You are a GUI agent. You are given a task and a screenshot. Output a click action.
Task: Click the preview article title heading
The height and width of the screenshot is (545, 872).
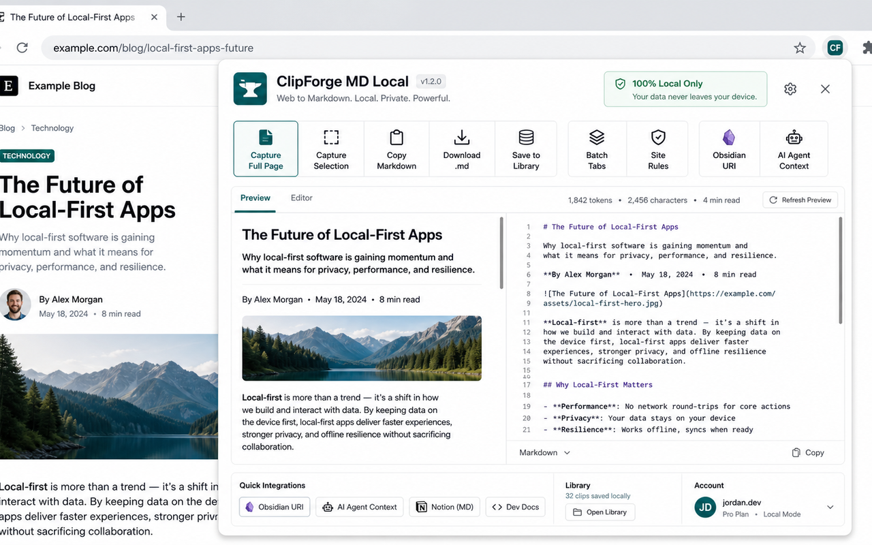(x=343, y=235)
